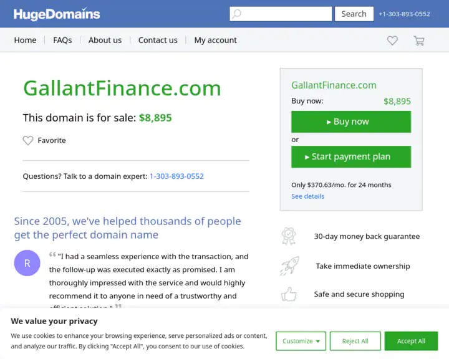Viewport: 449px width, 359px height.
Task: Click the HugeDomains logo
Action: click(57, 14)
